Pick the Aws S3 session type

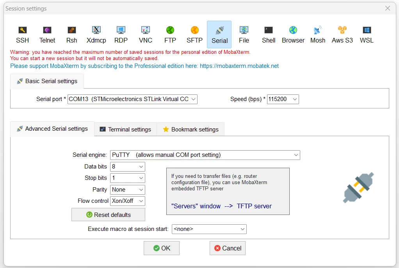coord(342,35)
